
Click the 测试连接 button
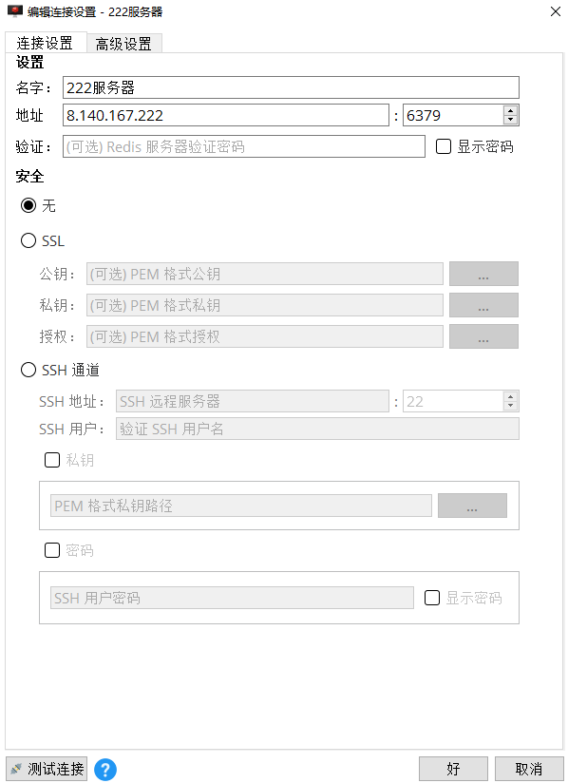pos(46,769)
